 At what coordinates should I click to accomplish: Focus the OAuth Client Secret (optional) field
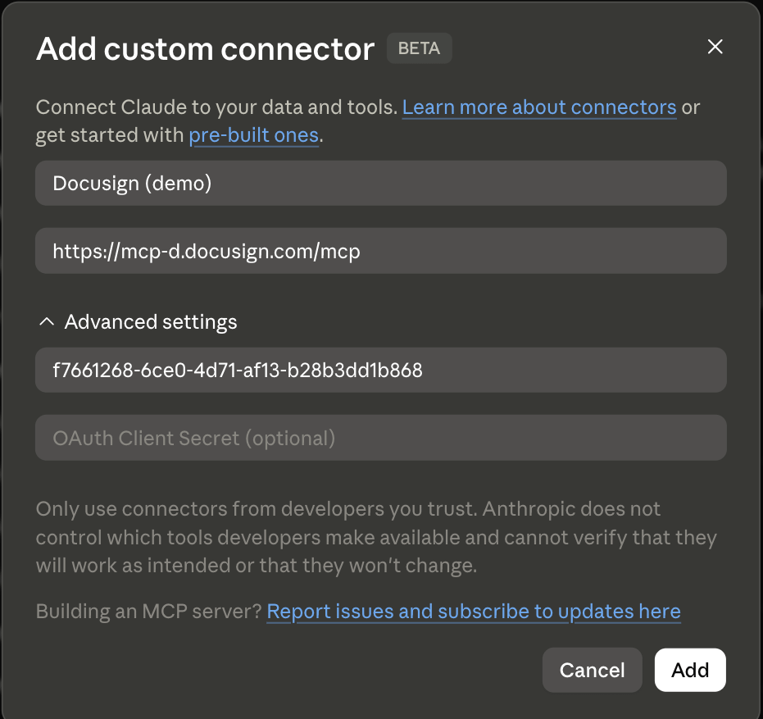381,438
